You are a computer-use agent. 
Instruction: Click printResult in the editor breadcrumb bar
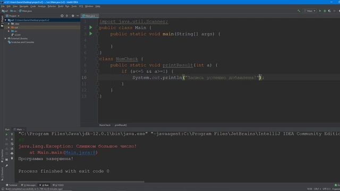coord(121,125)
